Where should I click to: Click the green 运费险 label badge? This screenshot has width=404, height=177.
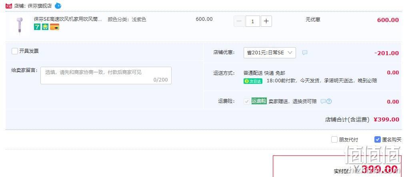[259, 101]
